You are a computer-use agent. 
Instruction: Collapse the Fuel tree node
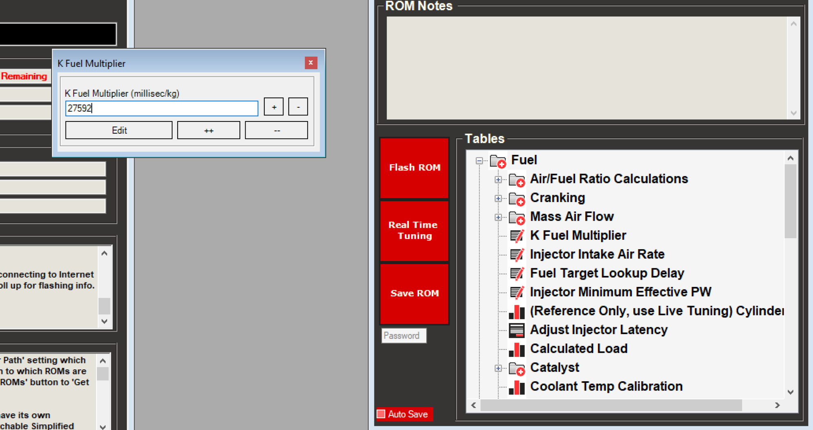(x=479, y=160)
